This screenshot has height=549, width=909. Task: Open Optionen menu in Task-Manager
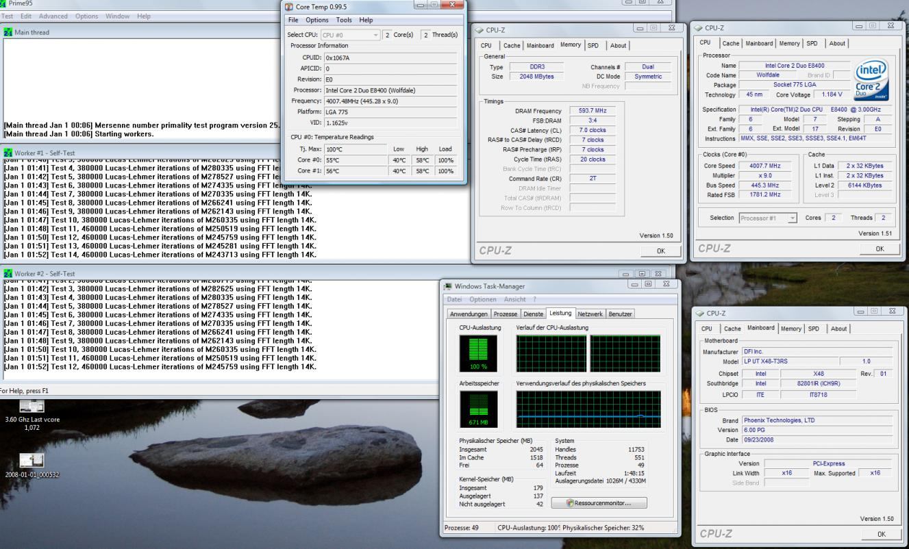(x=484, y=301)
